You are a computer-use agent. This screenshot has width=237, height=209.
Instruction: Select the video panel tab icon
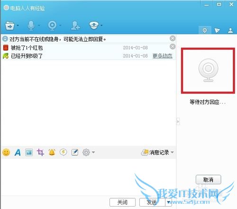coord(205,30)
